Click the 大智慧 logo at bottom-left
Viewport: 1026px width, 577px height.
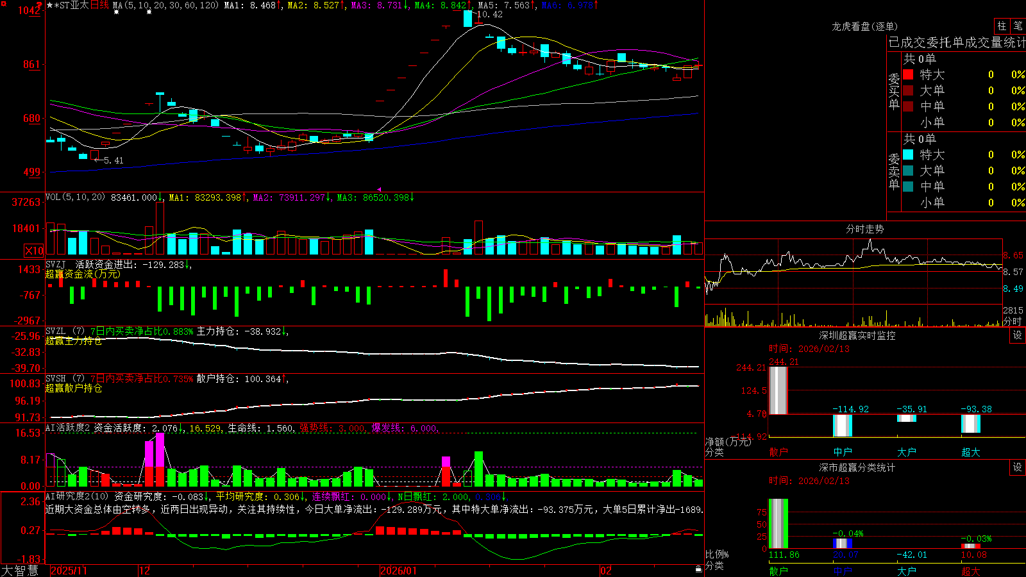[x=20, y=571]
